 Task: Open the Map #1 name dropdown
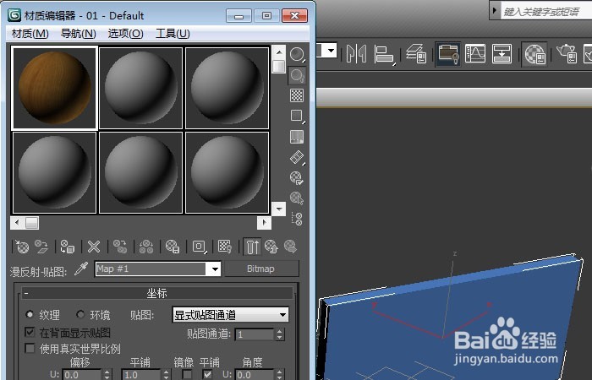click(x=215, y=269)
